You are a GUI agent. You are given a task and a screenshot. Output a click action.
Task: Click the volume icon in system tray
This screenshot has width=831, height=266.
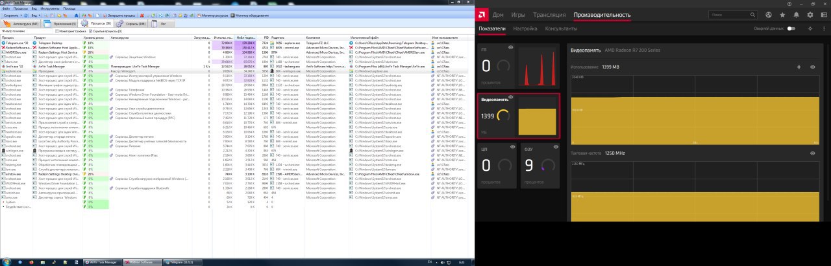coord(443,262)
